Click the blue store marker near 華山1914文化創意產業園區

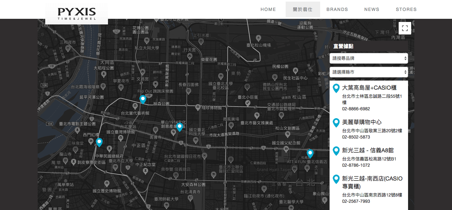[x=180, y=127]
